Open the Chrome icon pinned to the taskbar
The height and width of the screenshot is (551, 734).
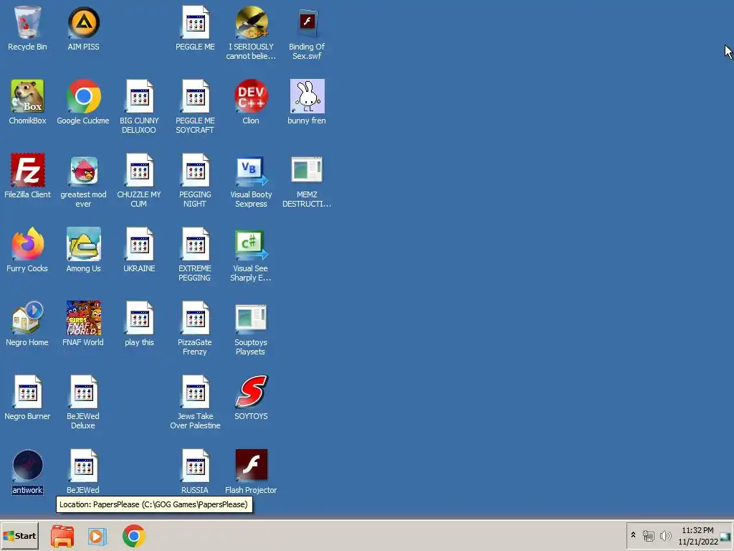(134, 536)
